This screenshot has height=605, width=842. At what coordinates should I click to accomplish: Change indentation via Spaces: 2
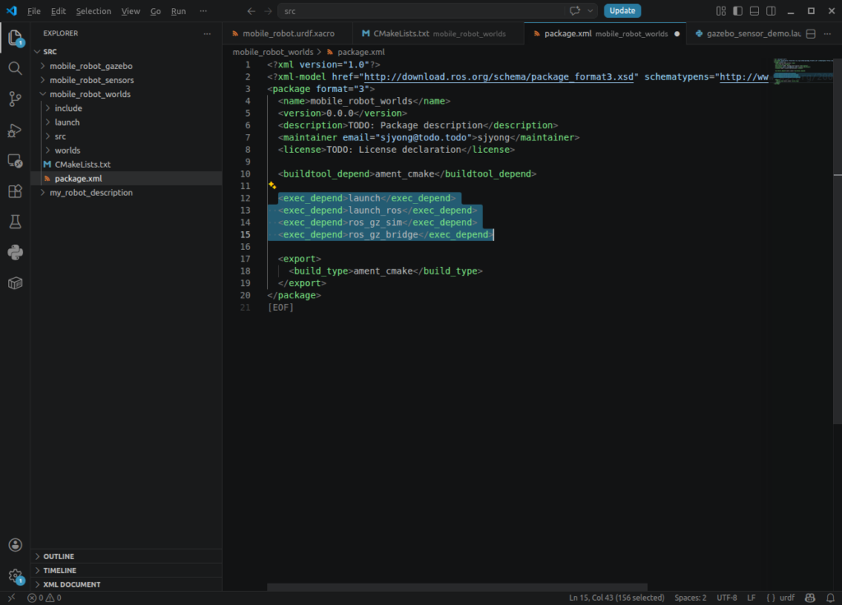click(690, 598)
